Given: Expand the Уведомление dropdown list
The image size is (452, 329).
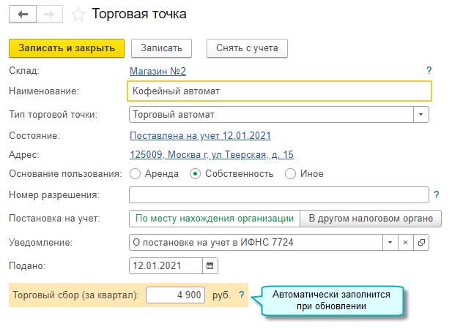Looking at the screenshot, I should pyautogui.click(x=390, y=242).
